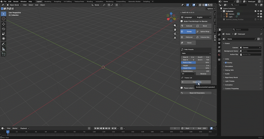The height and width of the screenshot is (139, 264).
Task: Click the Reset All Parameters button
Action: (196, 93)
